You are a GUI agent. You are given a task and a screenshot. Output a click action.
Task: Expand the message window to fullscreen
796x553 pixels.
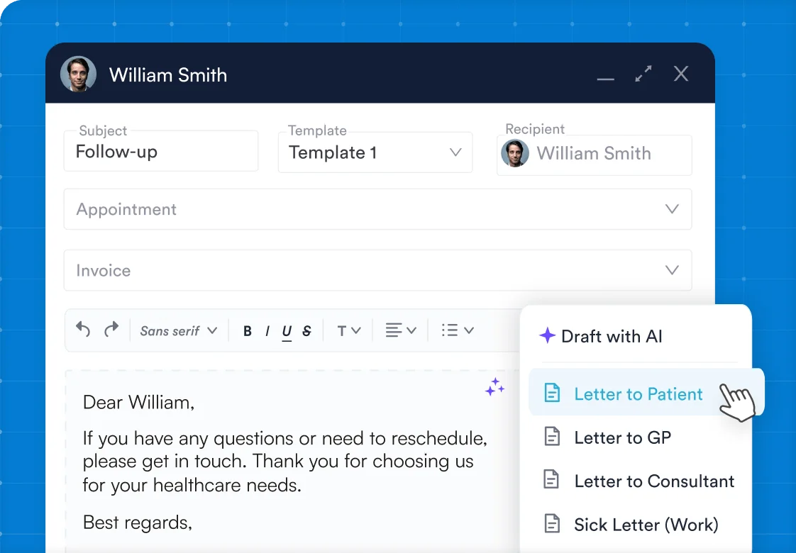[643, 74]
